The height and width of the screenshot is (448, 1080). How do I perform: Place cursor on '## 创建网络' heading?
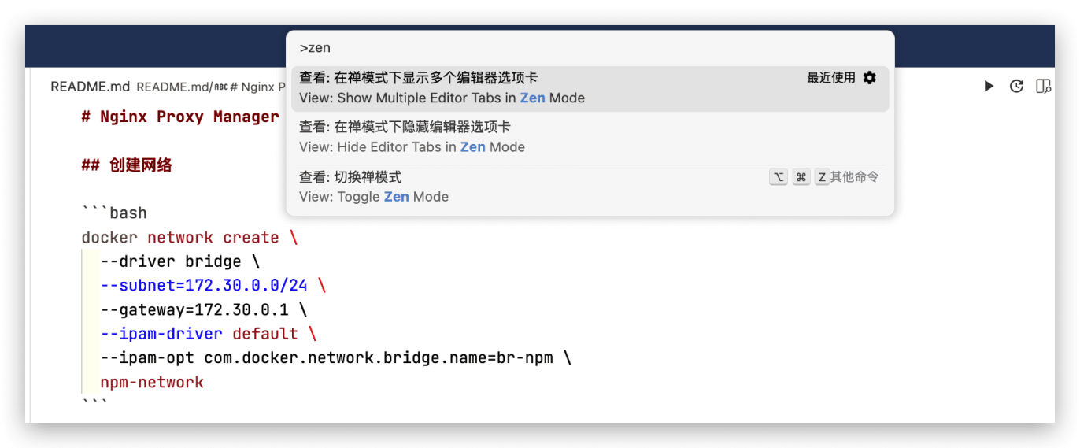127,165
